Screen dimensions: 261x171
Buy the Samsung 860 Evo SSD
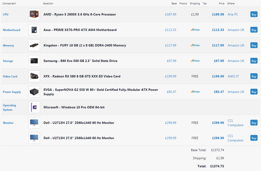254,61
